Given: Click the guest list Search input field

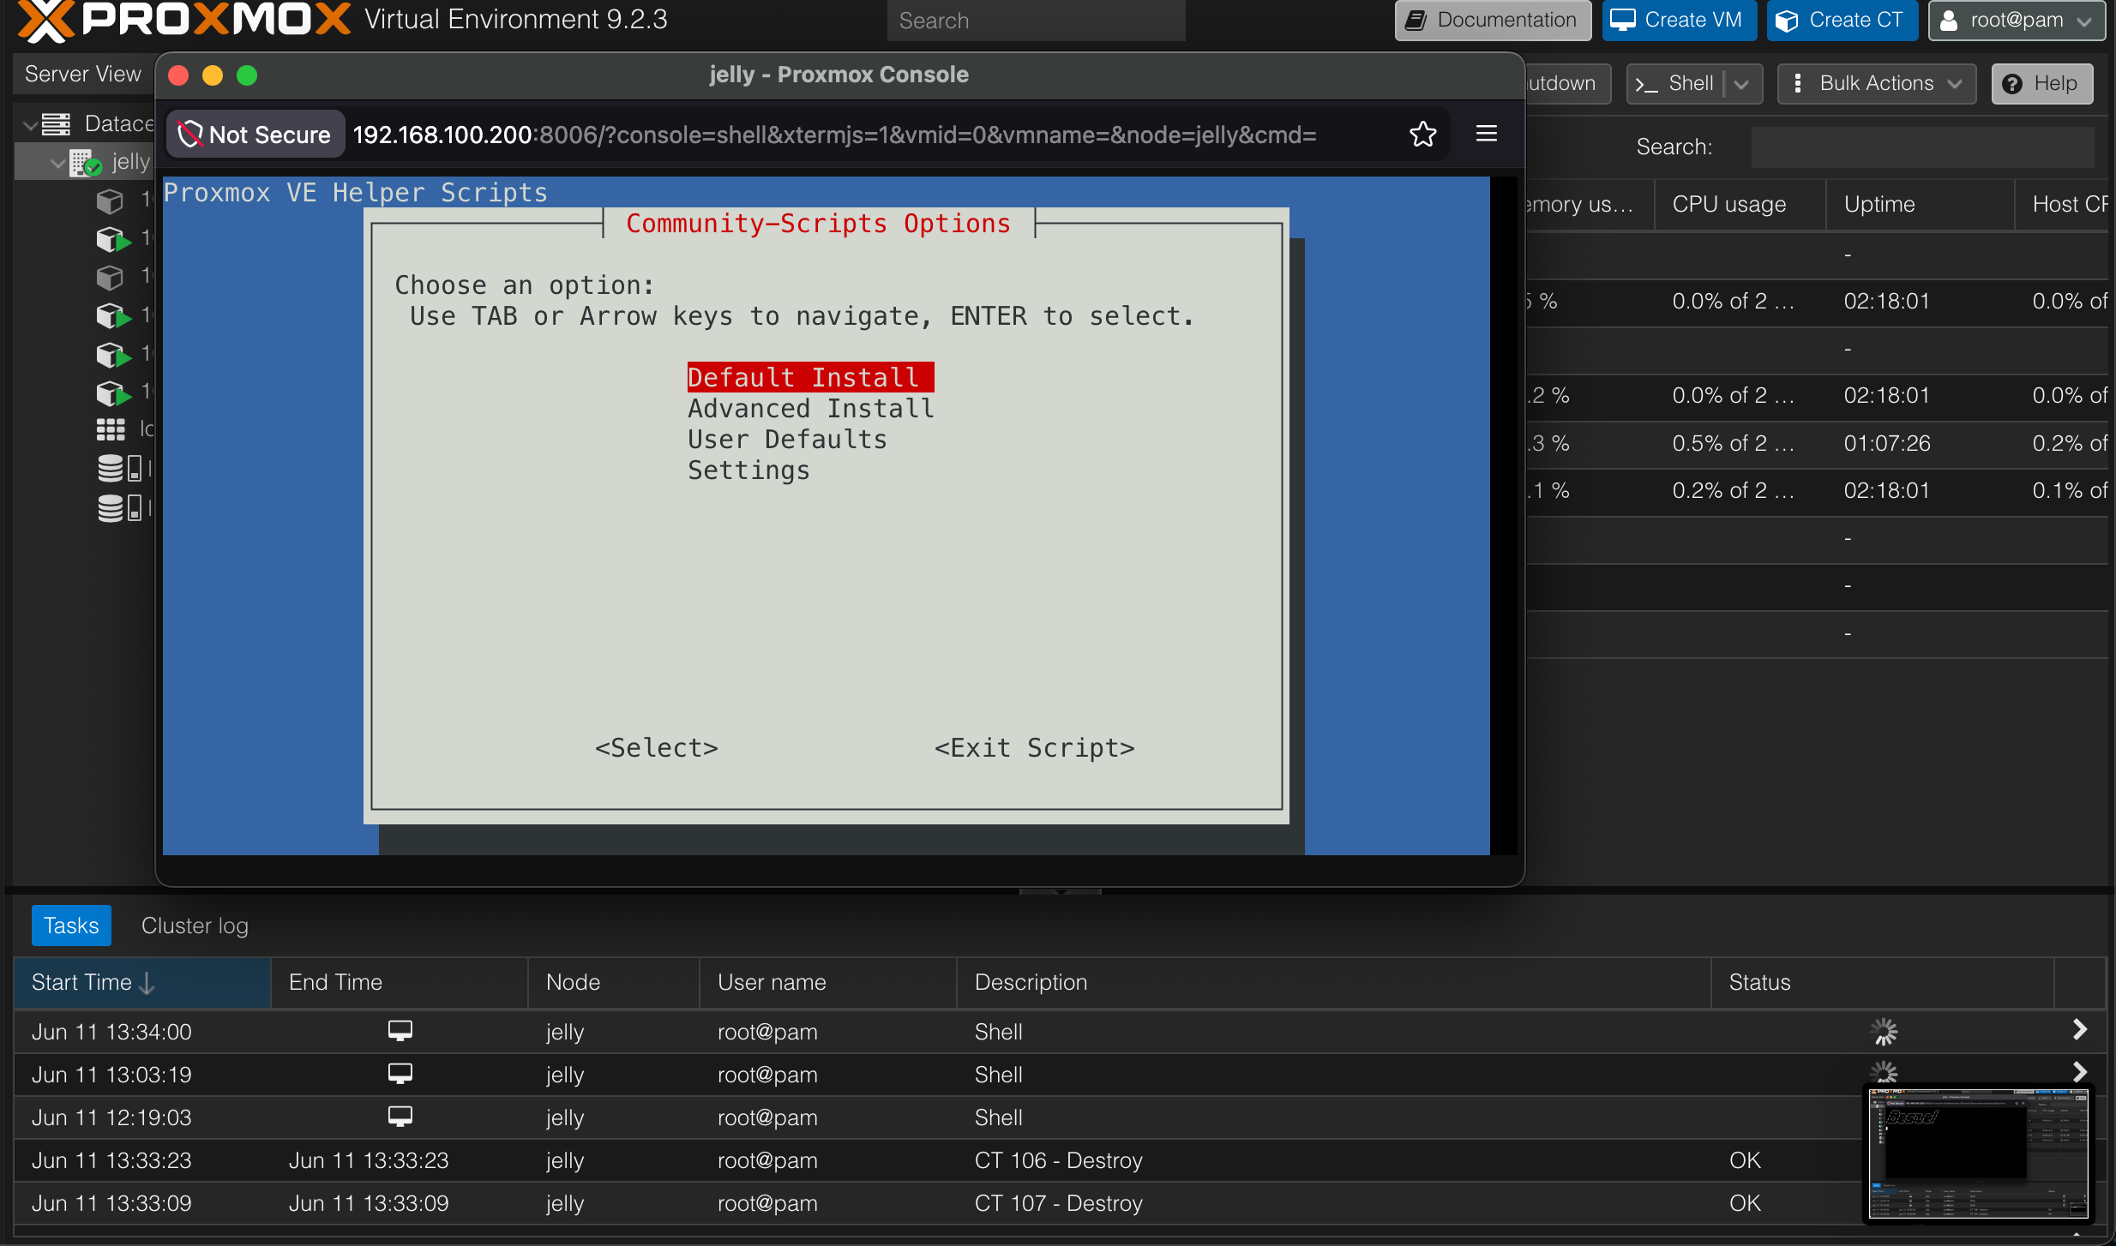Looking at the screenshot, I should click(x=1922, y=147).
